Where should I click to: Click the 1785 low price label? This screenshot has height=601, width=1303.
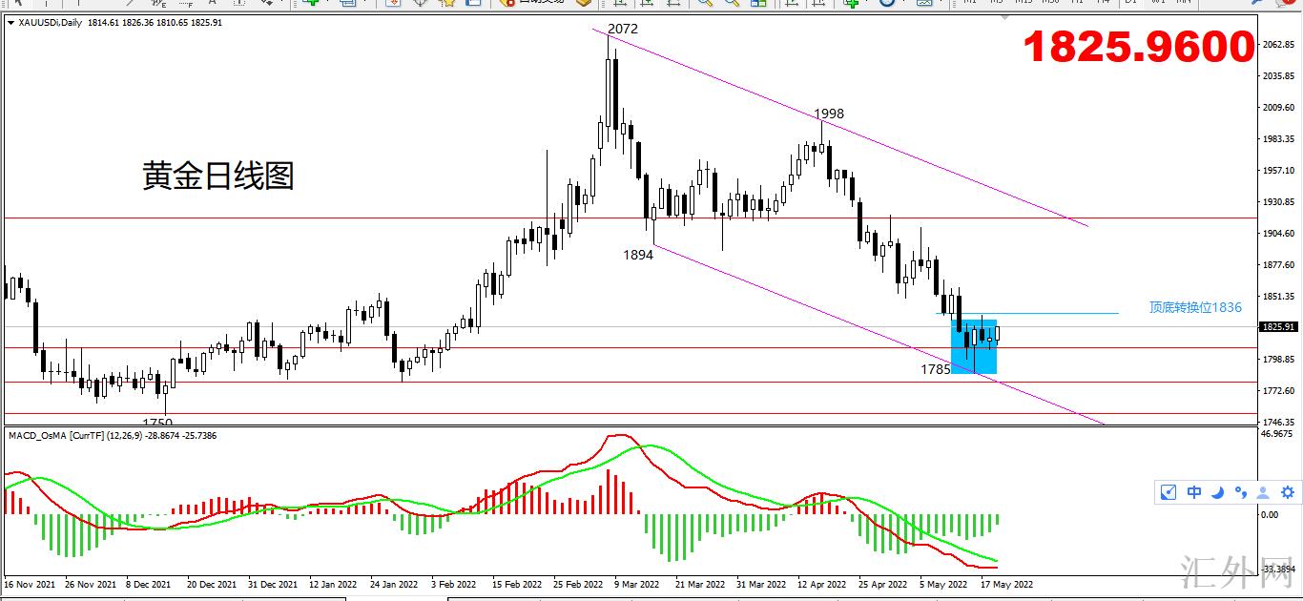click(x=935, y=369)
